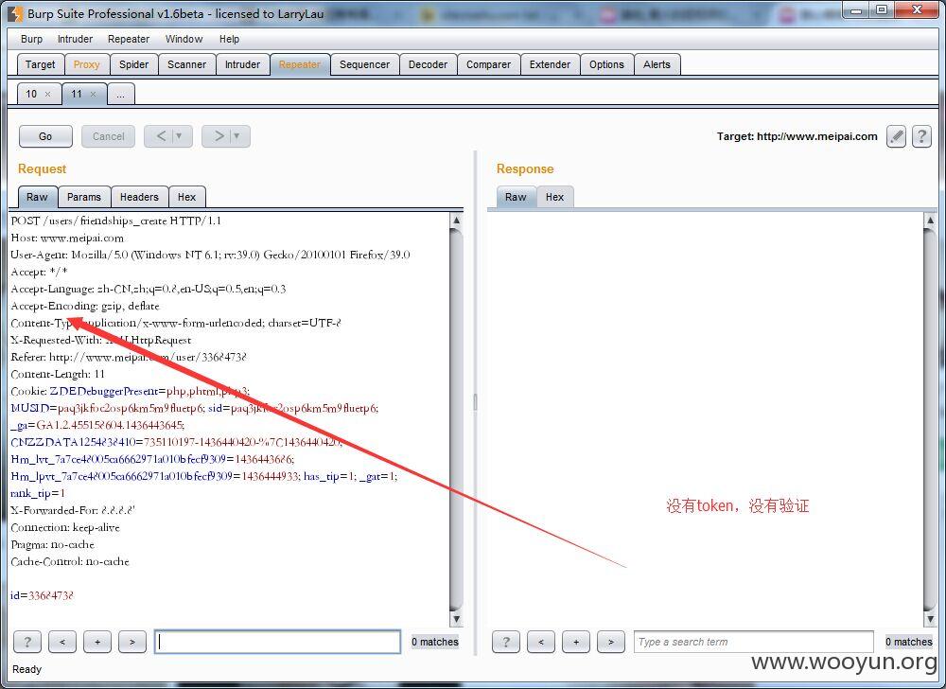Click the Burp Suite title bar icon
The height and width of the screenshot is (689, 946).
[16, 13]
